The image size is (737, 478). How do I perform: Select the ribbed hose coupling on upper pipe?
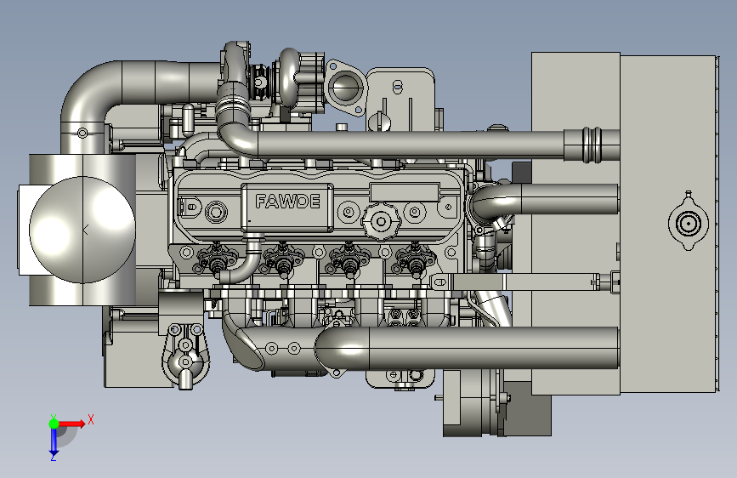click(592, 145)
